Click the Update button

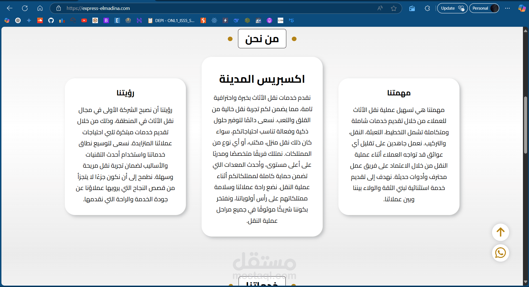coord(452,8)
